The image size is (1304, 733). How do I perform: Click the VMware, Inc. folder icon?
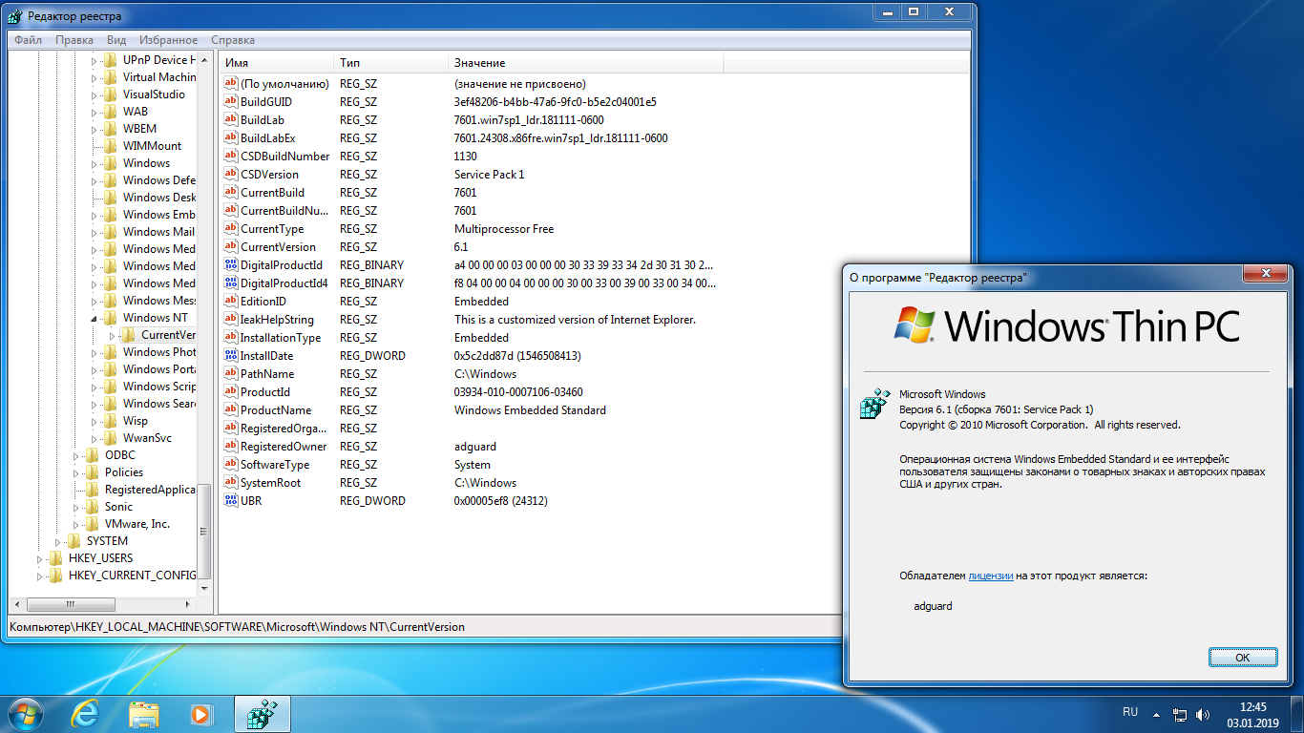click(93, 524)
